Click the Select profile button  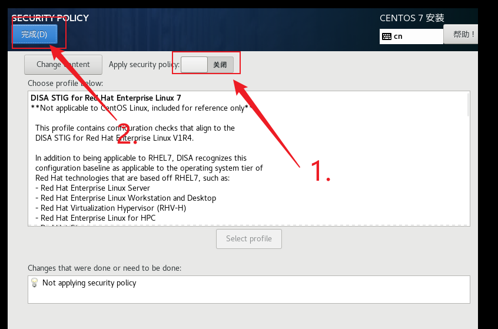tap(248, 239)
